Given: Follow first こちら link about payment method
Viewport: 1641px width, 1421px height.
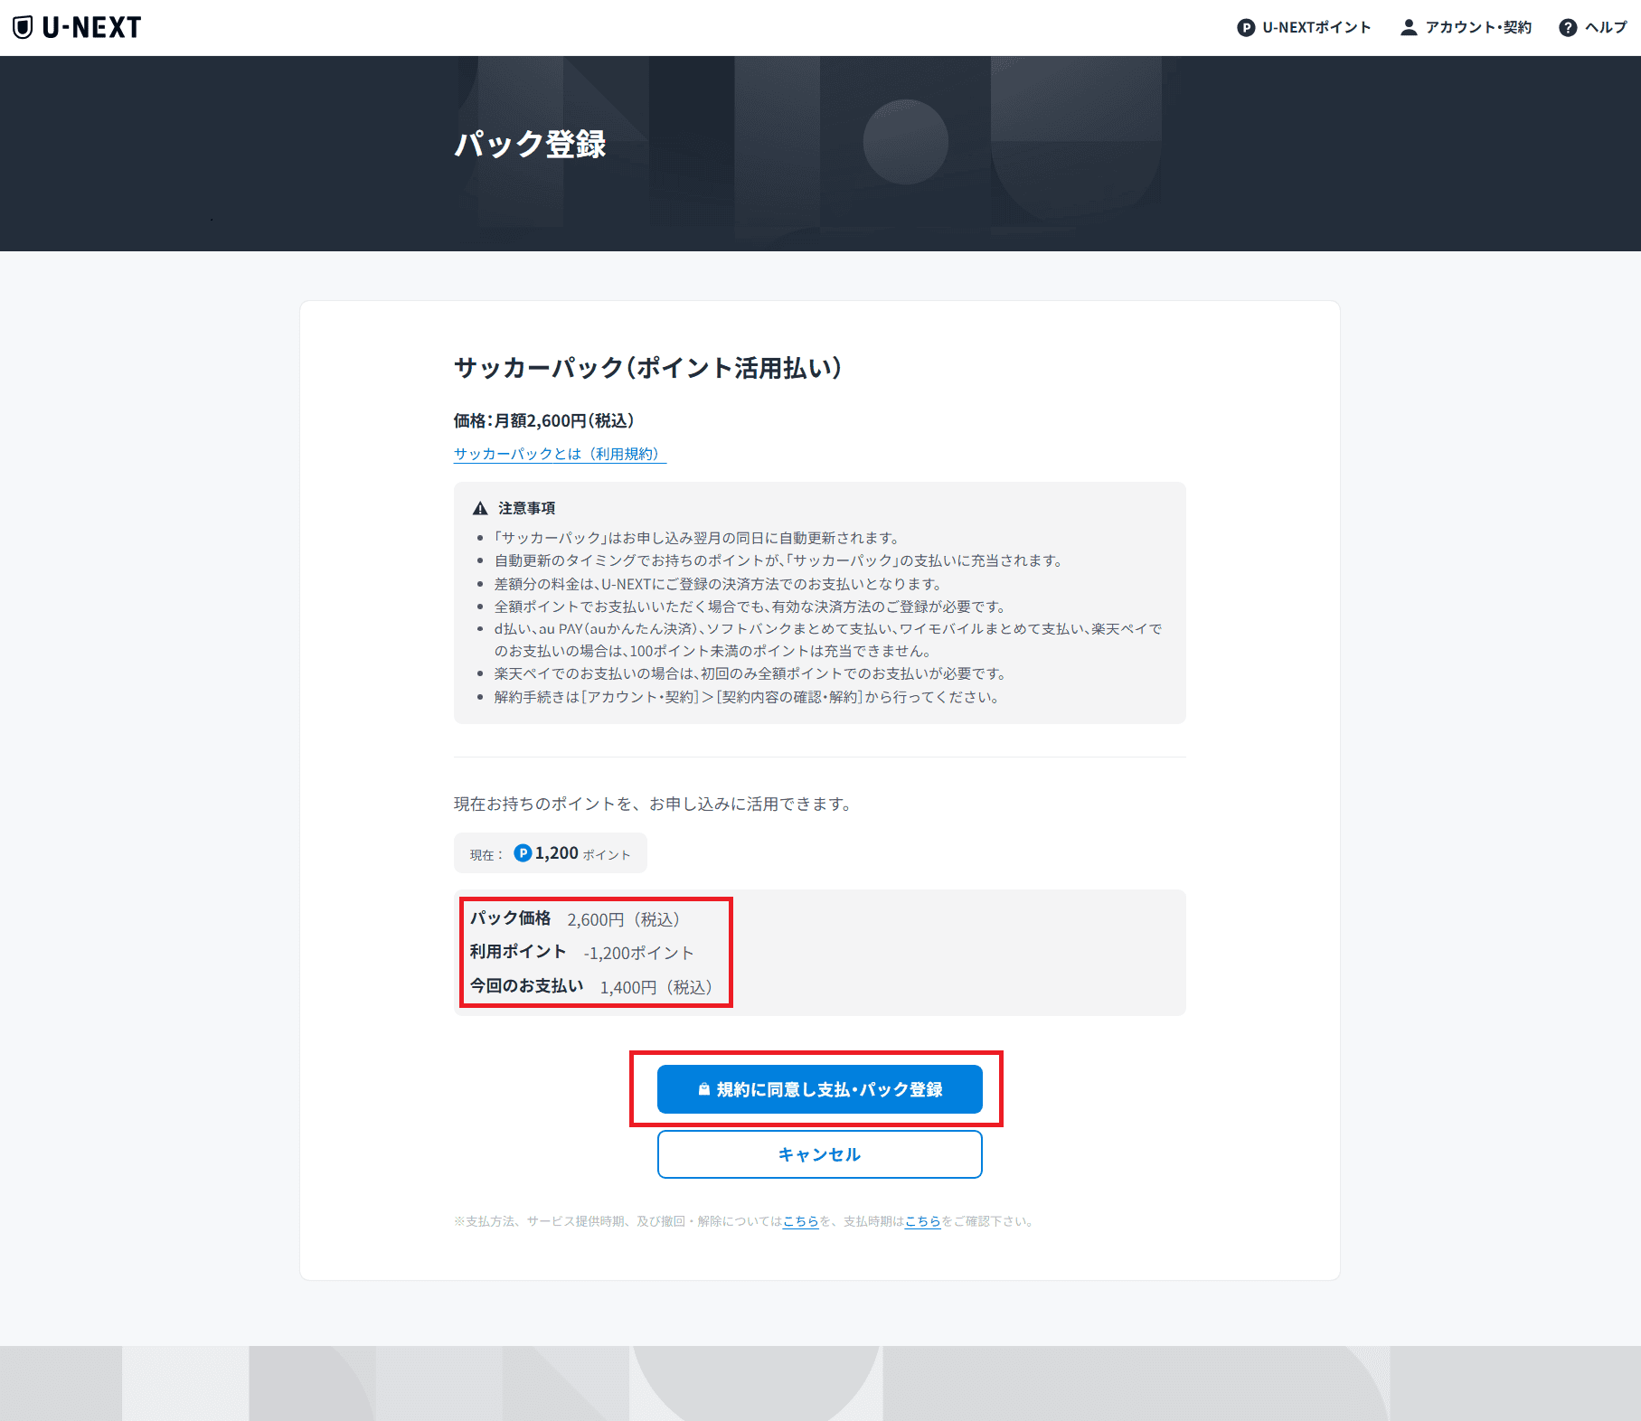Looking at the screenshot, I should 800,1221.
